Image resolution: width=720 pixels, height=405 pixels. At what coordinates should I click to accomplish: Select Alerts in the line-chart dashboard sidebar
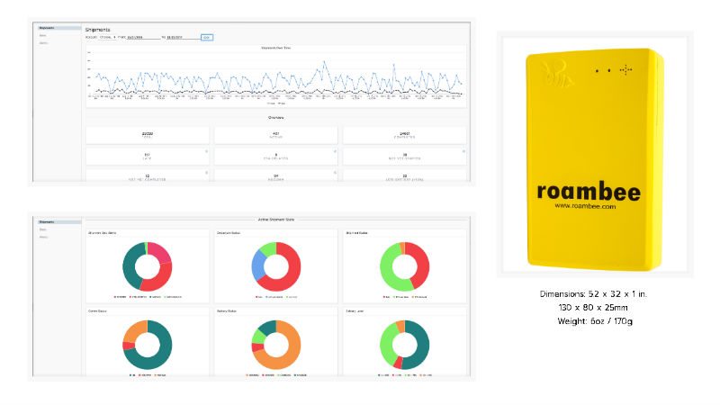pyautogui.click(x=43, y=43)
